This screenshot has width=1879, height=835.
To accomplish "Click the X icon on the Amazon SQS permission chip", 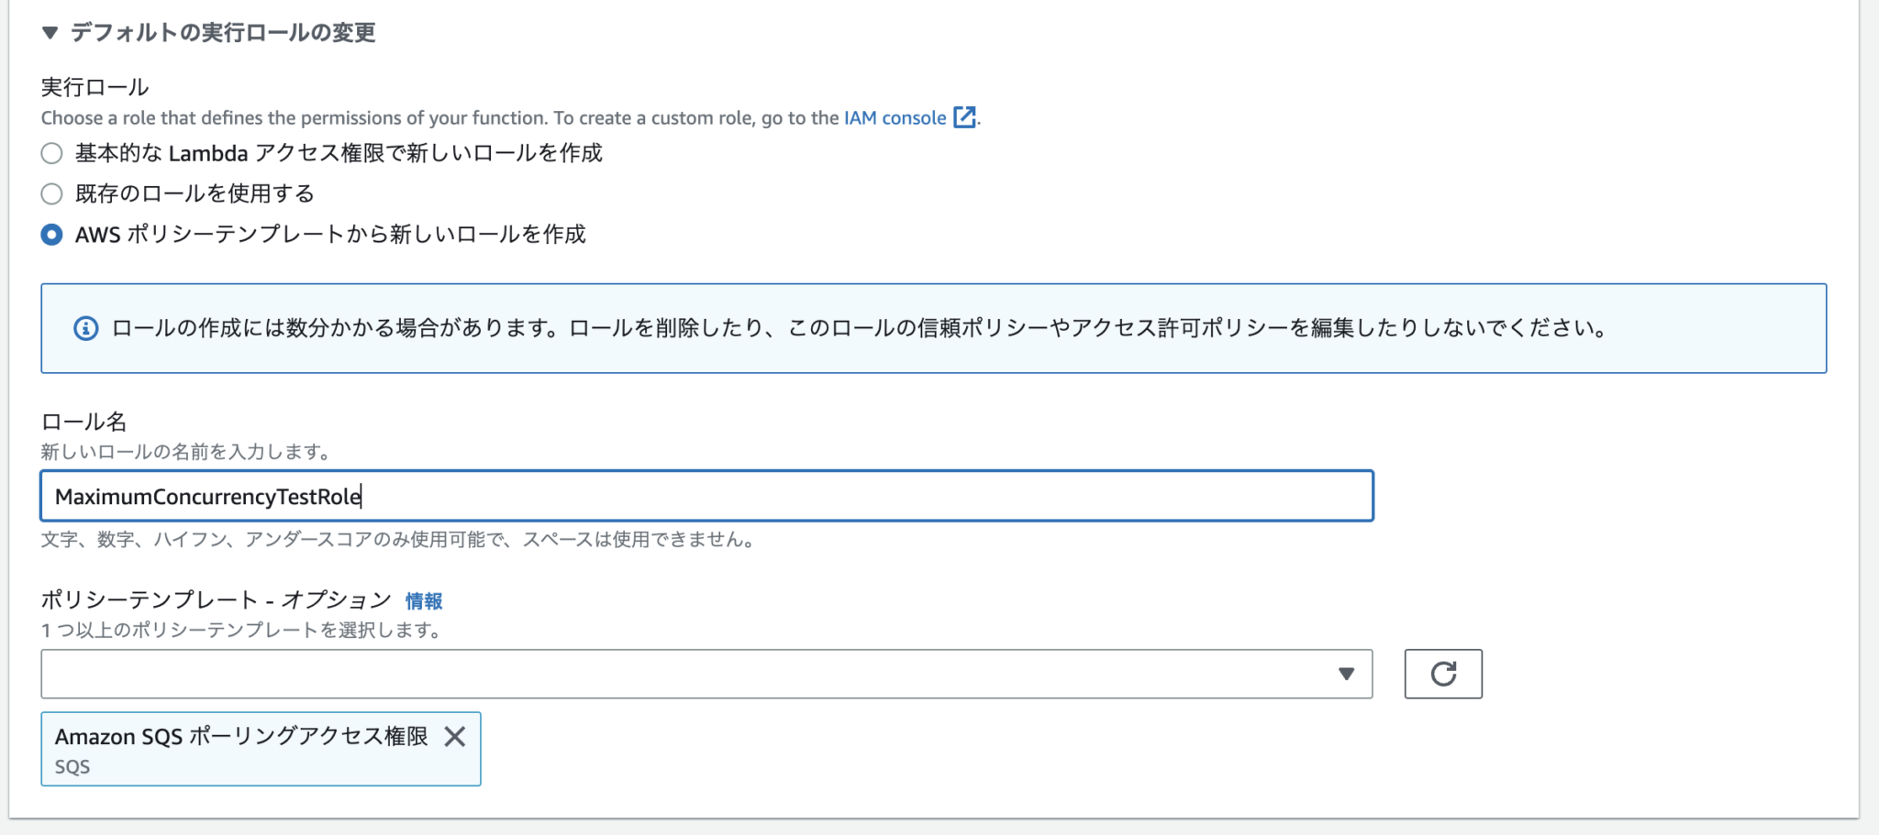I will (x=456, y=736).
